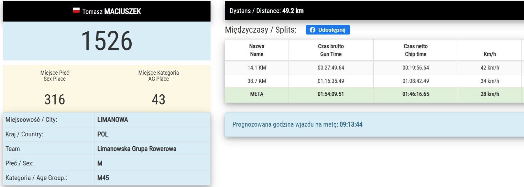Click the Polish flag icon beside Tomasz
The height and width of the screenshot is (187, 524).
(76, 10)
